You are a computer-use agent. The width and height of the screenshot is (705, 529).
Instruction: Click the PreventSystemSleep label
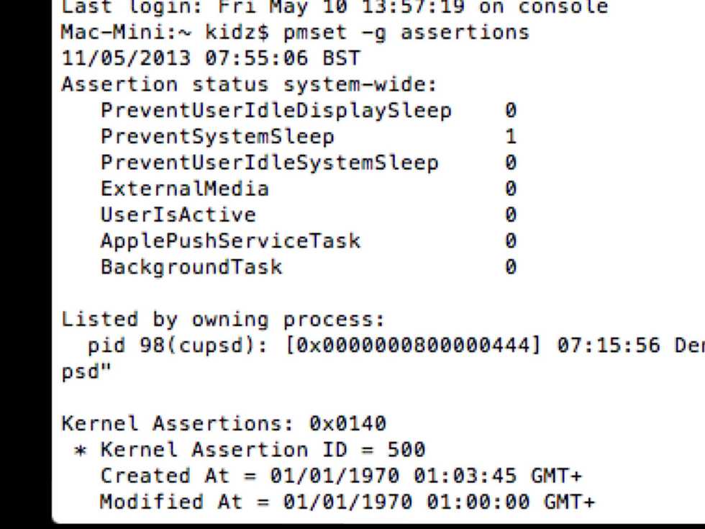pos(217,137)
